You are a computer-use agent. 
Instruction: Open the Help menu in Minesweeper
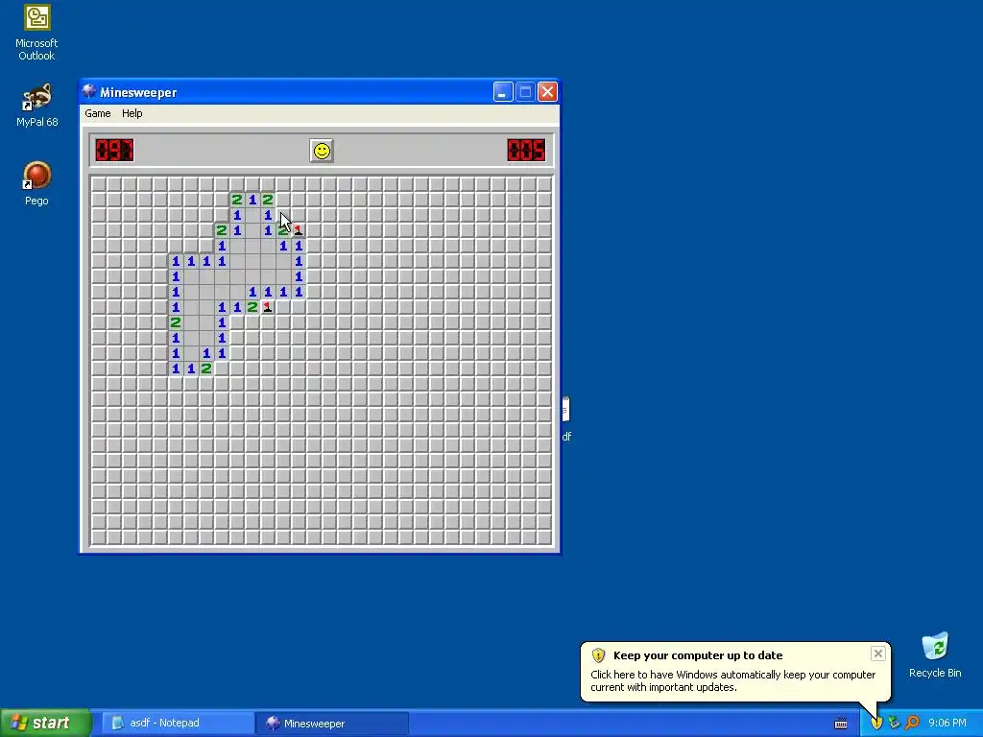[132, 113]
